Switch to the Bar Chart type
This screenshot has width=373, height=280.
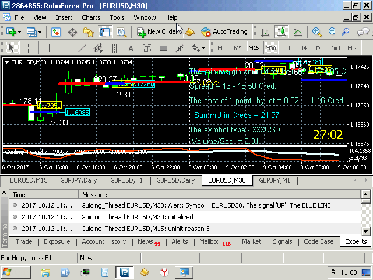pos(265,32)
